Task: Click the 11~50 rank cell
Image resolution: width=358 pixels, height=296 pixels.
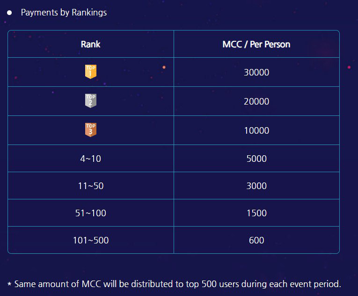Action: [x=91, y=186]
